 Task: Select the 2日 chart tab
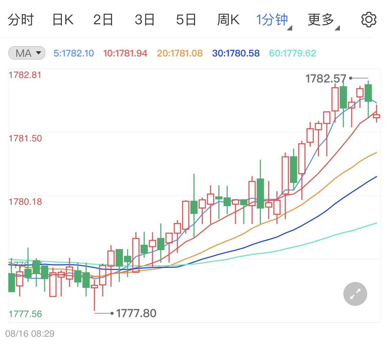[x=103, y=20]
